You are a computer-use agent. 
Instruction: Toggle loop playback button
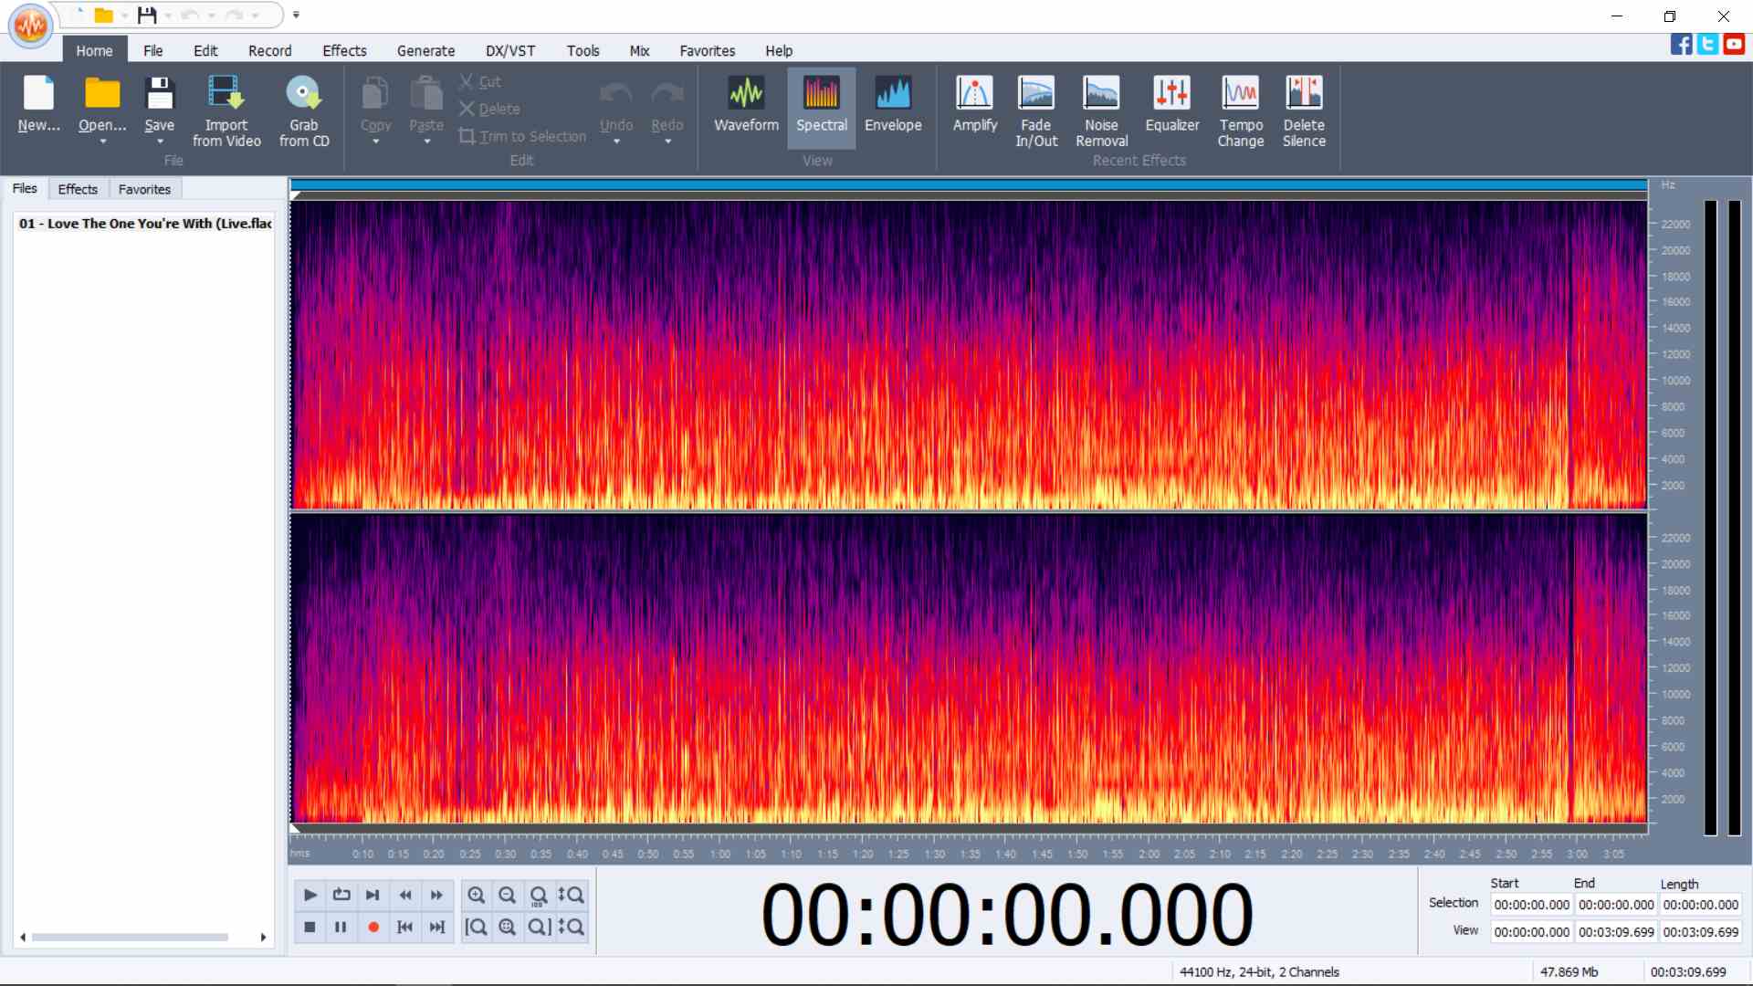pos(341,895)
